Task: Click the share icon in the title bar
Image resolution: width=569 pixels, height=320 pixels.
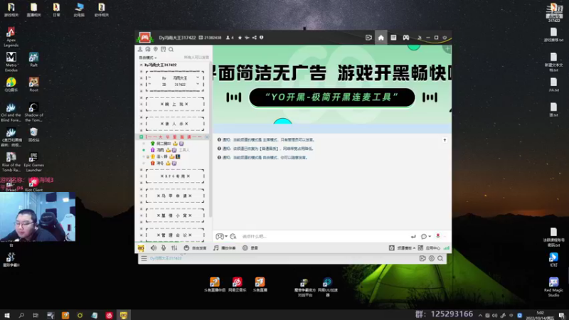Action: (x=255, y=38)
